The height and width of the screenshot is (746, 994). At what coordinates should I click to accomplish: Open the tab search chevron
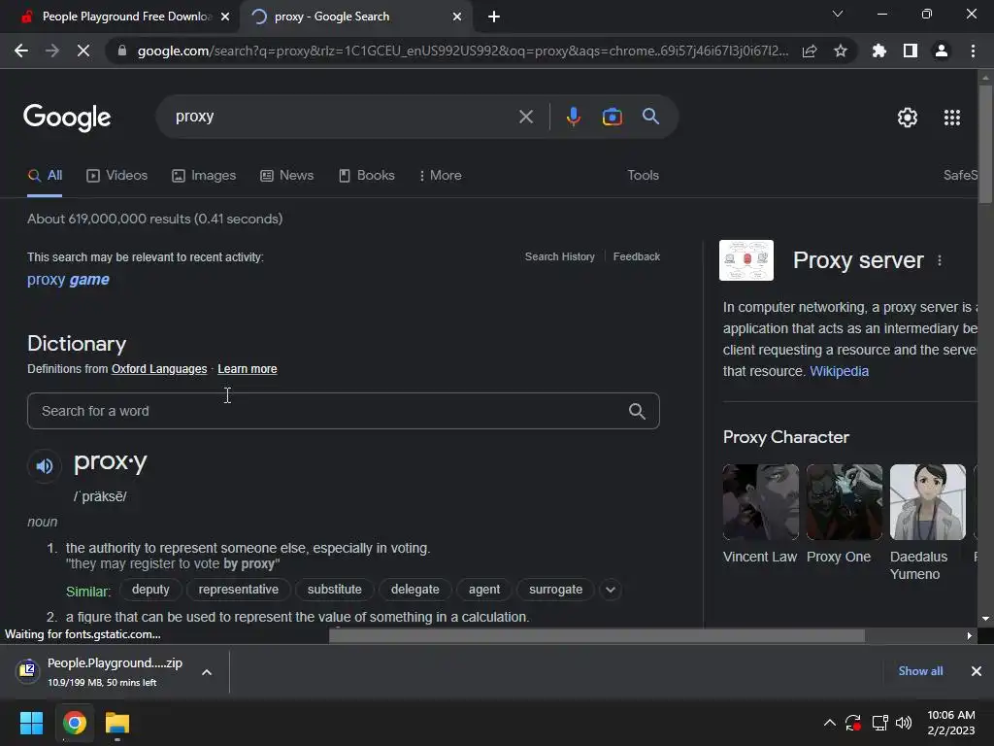click(x=838, y=14)
